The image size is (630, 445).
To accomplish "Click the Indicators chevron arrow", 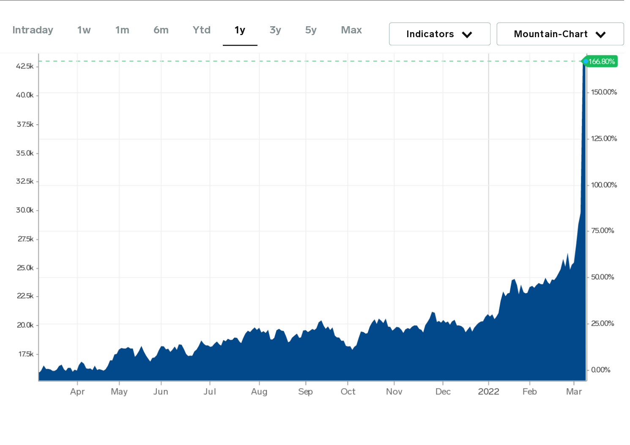I will [x=467, y=35].
